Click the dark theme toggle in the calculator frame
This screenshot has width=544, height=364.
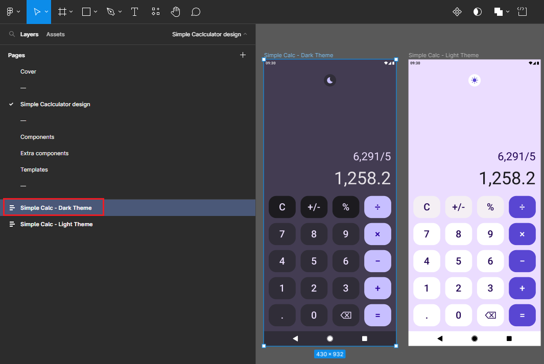click(x=329, y=80)
